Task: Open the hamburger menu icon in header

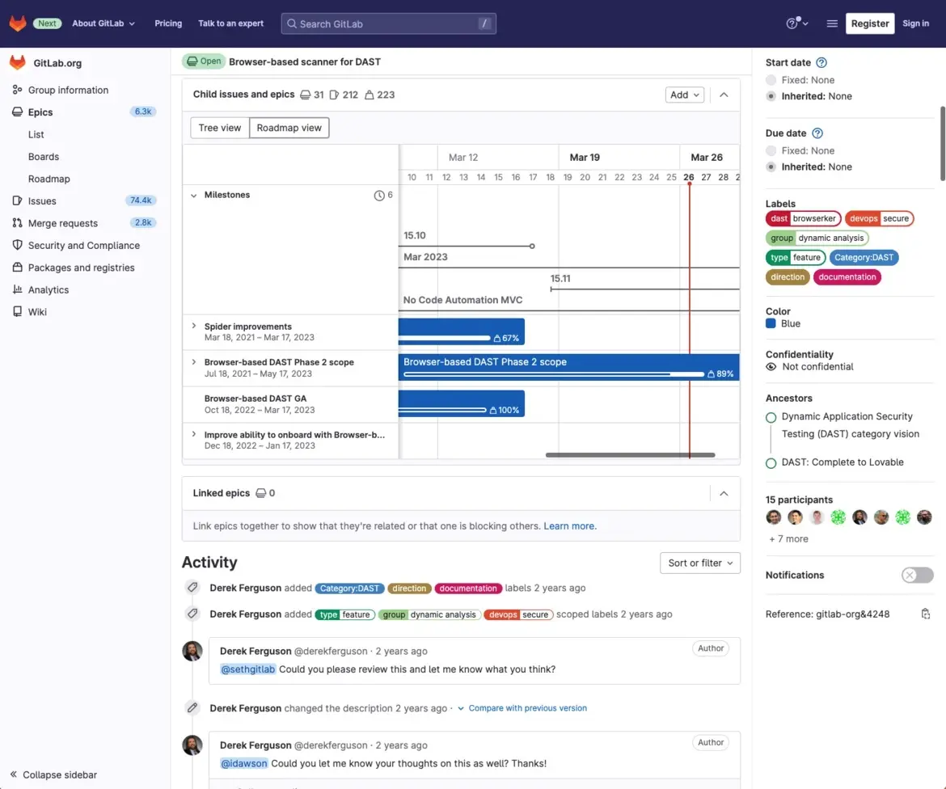Action: tap(831, 23)
